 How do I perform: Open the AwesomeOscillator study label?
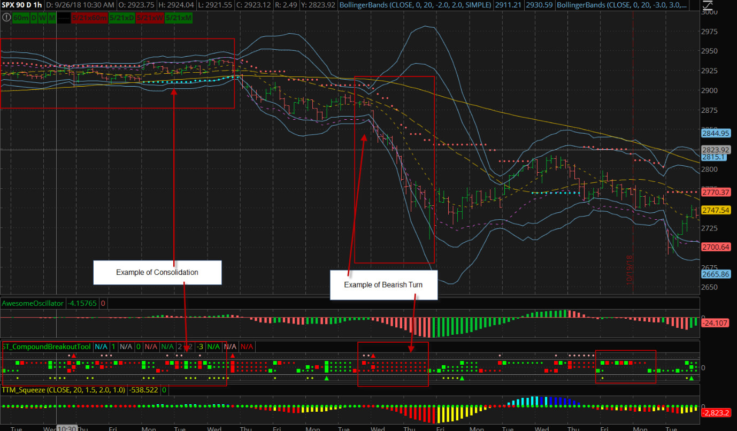pos(33,303)
